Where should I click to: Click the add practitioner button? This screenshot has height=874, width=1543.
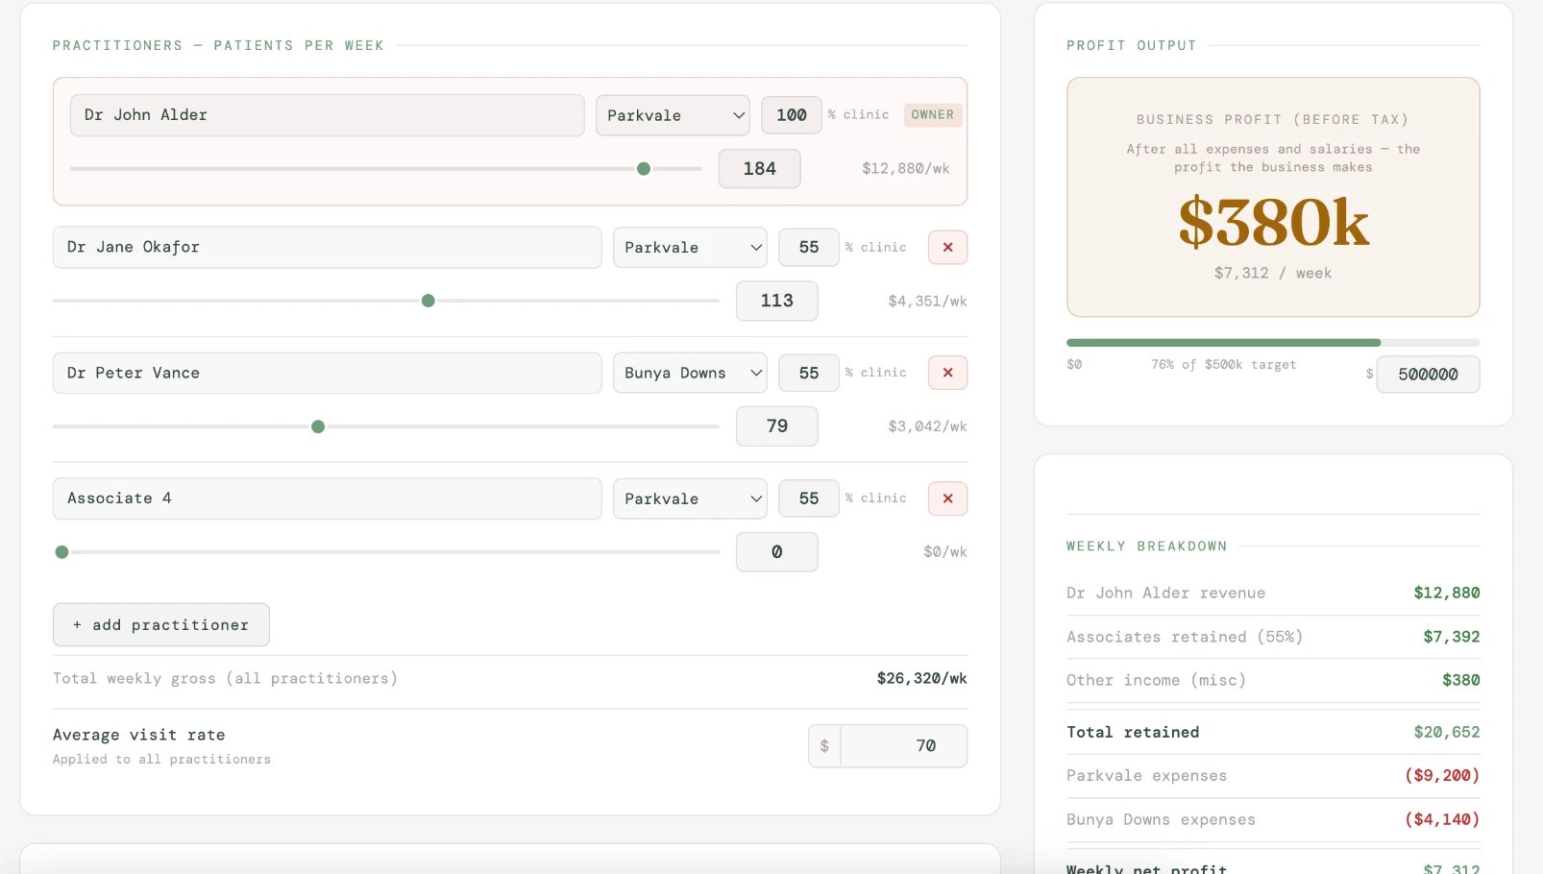pos(160,624)
